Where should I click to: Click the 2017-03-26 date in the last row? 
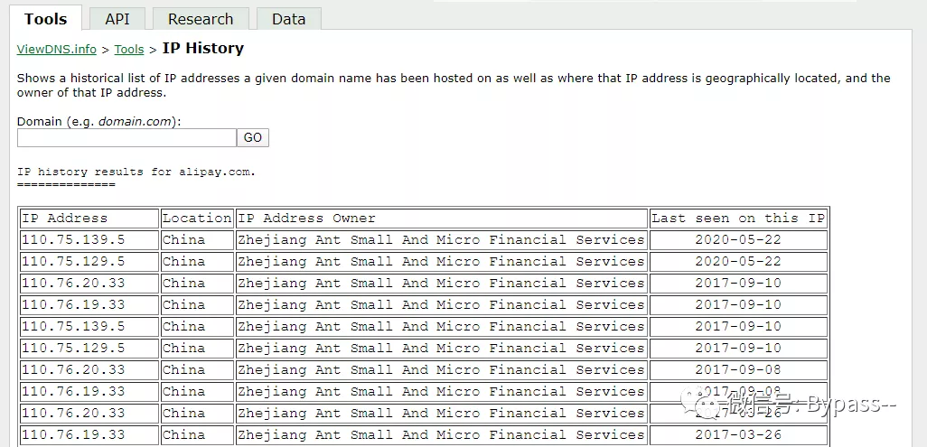[738, 435]
